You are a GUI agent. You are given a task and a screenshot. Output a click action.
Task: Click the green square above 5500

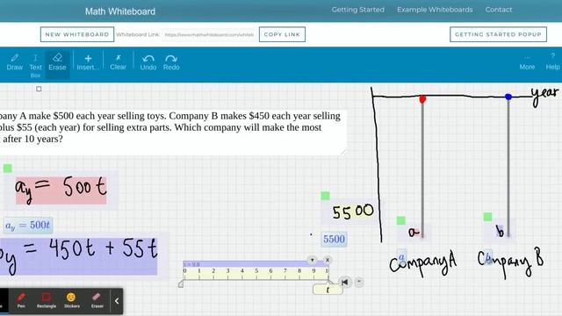point(325,196)
